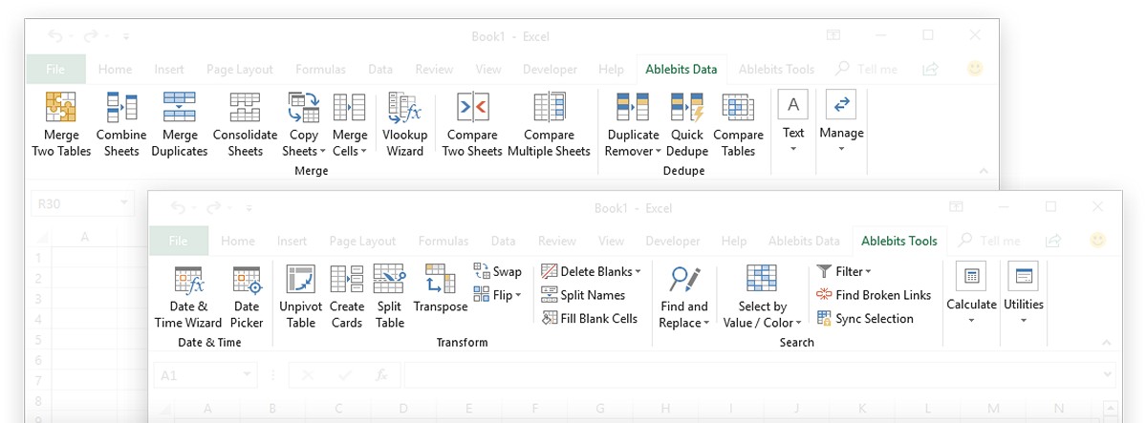The height and width of the screenshot is (423, 1147).
Task: Click Fill Blank Cells
Action: pos(590,319)
